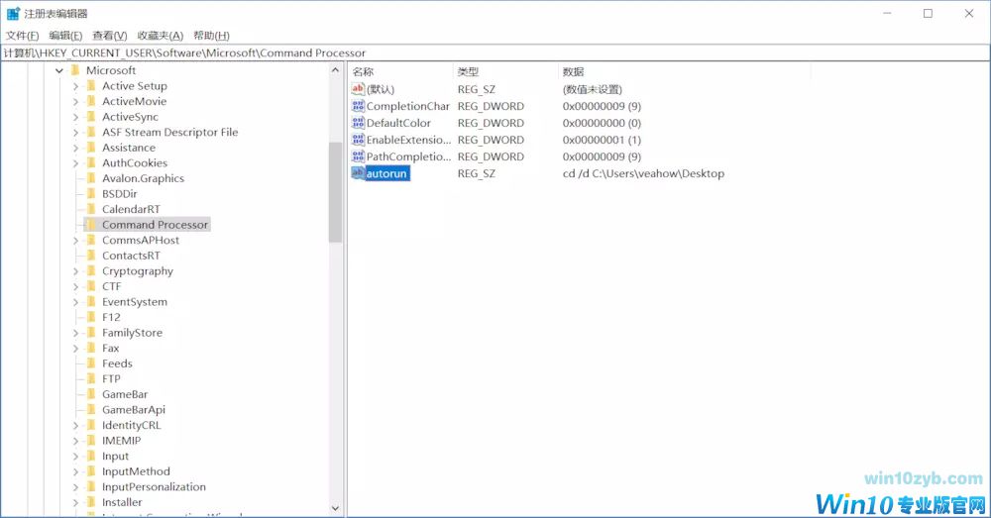The height and width of the screenshot is (518, 991).
Task: Expand the IdentityCRL key
Action: click(75, 425)
